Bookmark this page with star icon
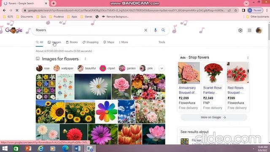The width and height of the screenshot is (270, 152). [235, 10]
